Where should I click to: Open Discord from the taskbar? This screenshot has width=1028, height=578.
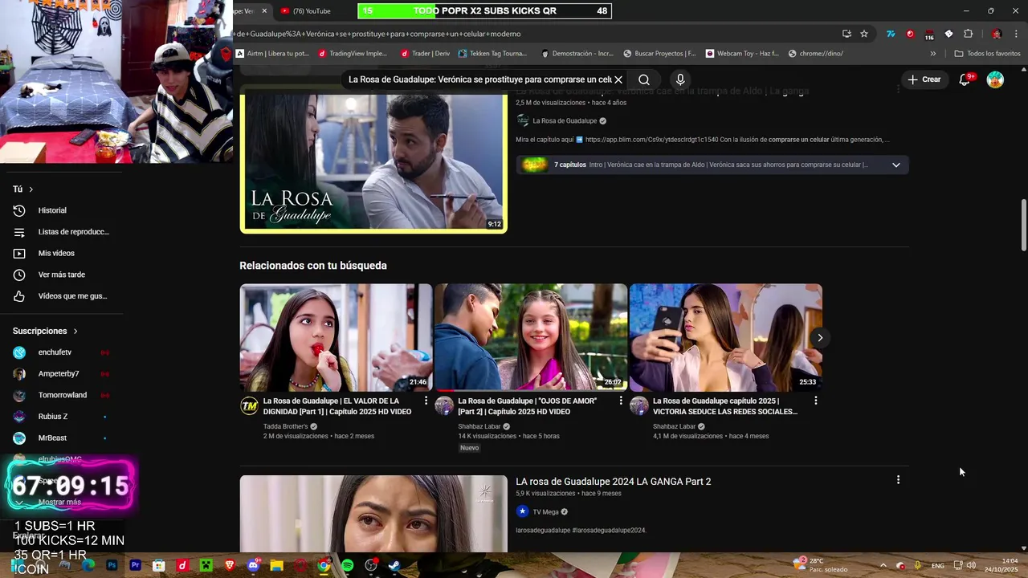coord(254,565)
